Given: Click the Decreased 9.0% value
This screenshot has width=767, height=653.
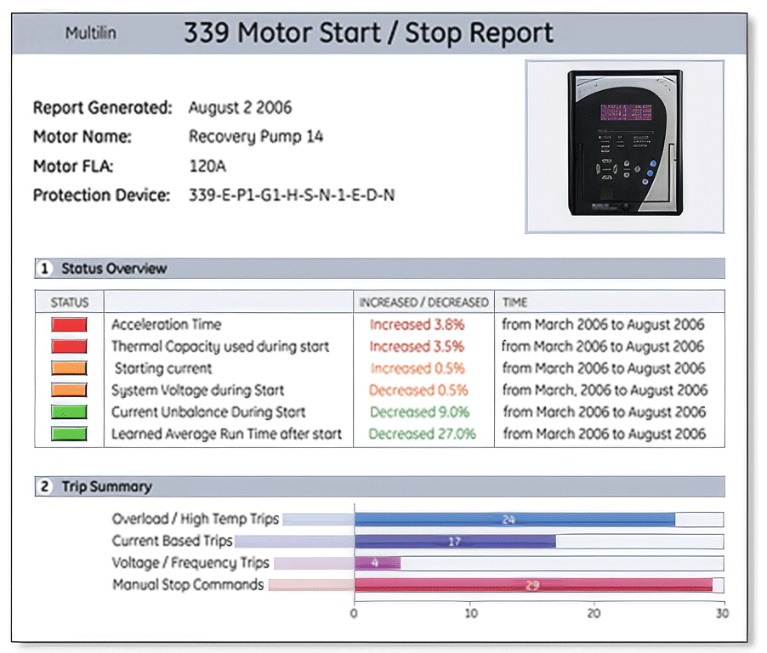Looking at the screenshot, I should pyautogui.click(x=420, y=412).
